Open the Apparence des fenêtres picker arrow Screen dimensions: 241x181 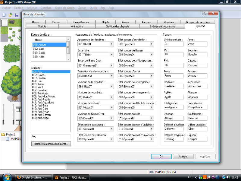click(x=111, y=44)
